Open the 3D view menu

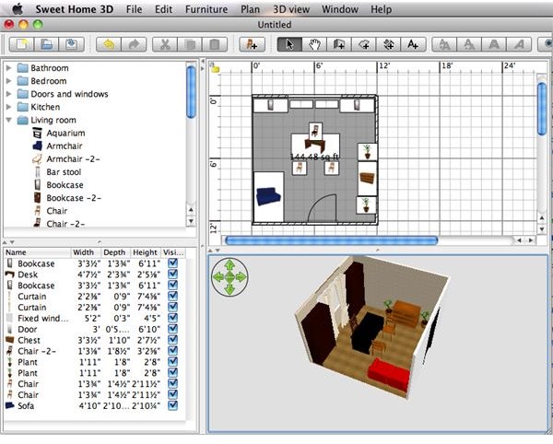pyautogui.click(x=291, y=9)
